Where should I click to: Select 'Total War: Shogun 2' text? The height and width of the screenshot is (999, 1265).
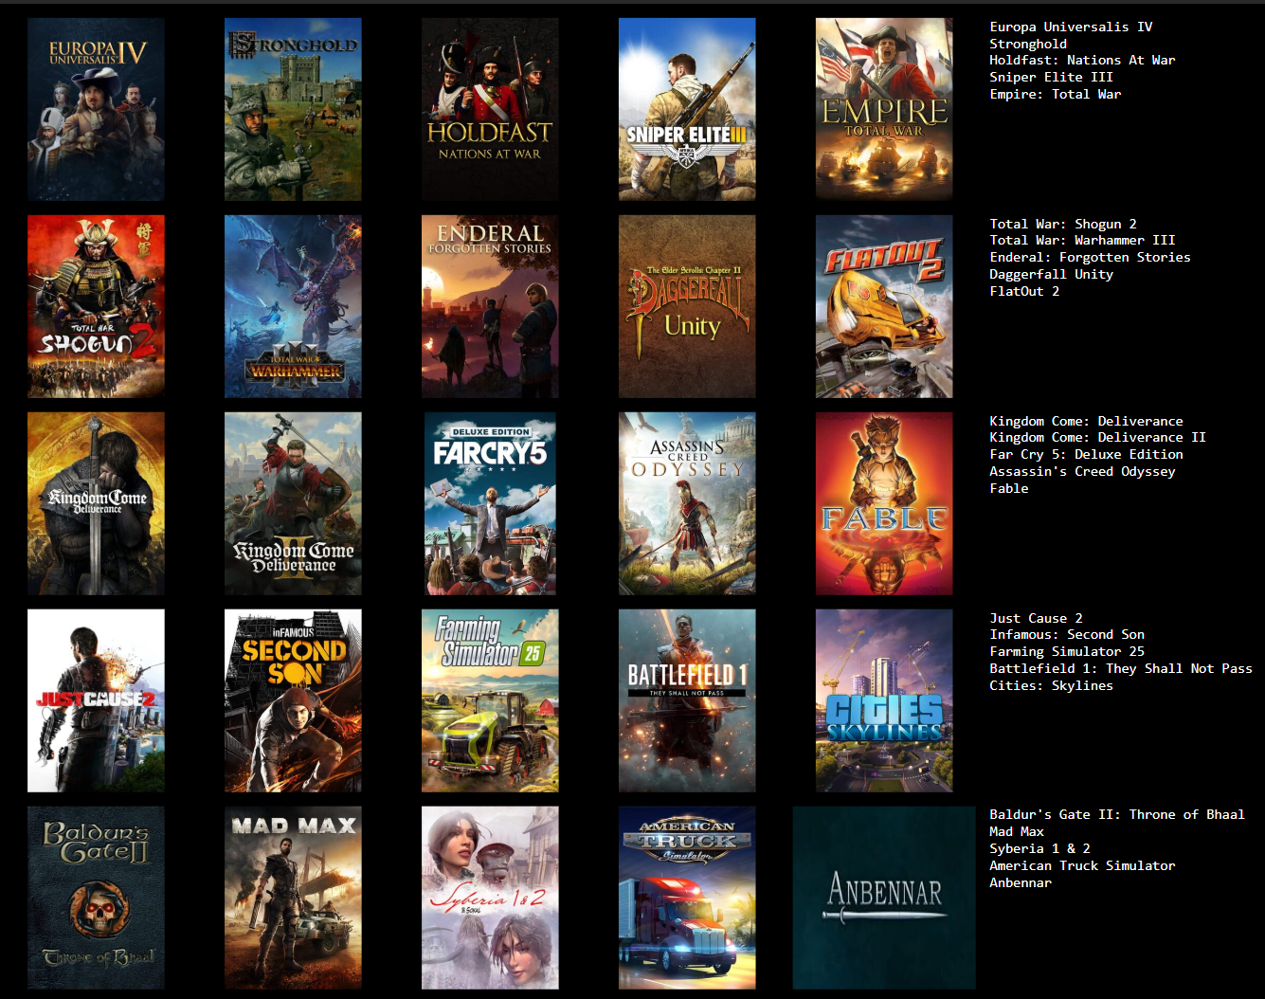pos(1063,224)
